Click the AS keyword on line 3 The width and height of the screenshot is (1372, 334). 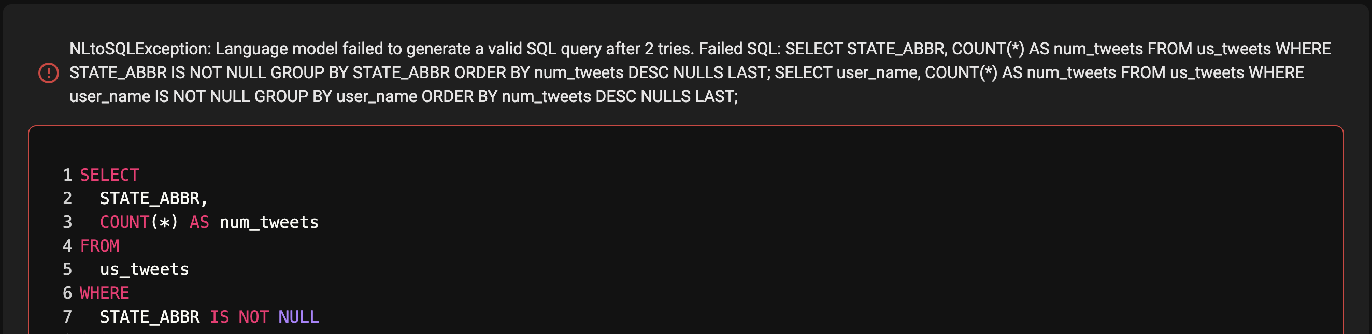(199, 222)
